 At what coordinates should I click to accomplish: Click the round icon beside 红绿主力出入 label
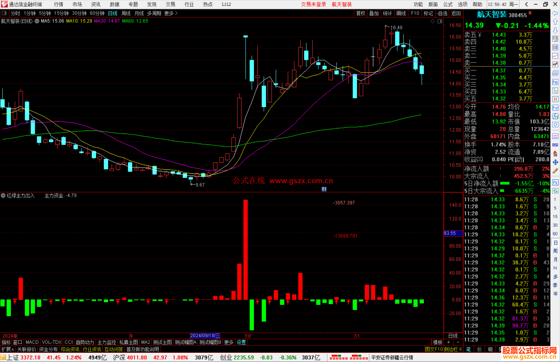pyautogui.click(x=3, y=195)
